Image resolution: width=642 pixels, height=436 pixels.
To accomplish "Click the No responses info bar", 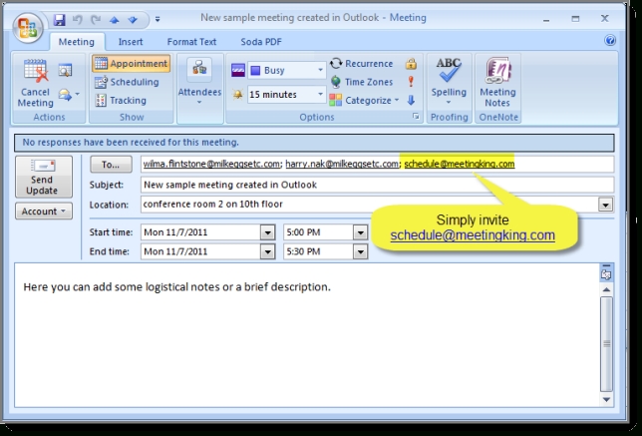I will click(x=314, y=143).
